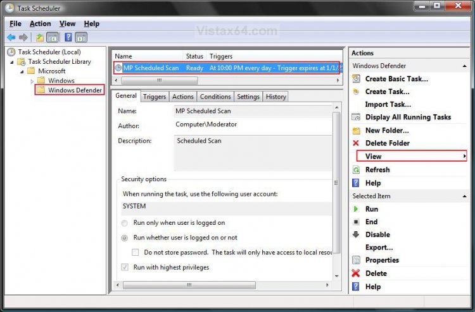Click the clock icon of MP Scheduled Scan row
Viewport: 475px width, 312px height.
(118, 68)
